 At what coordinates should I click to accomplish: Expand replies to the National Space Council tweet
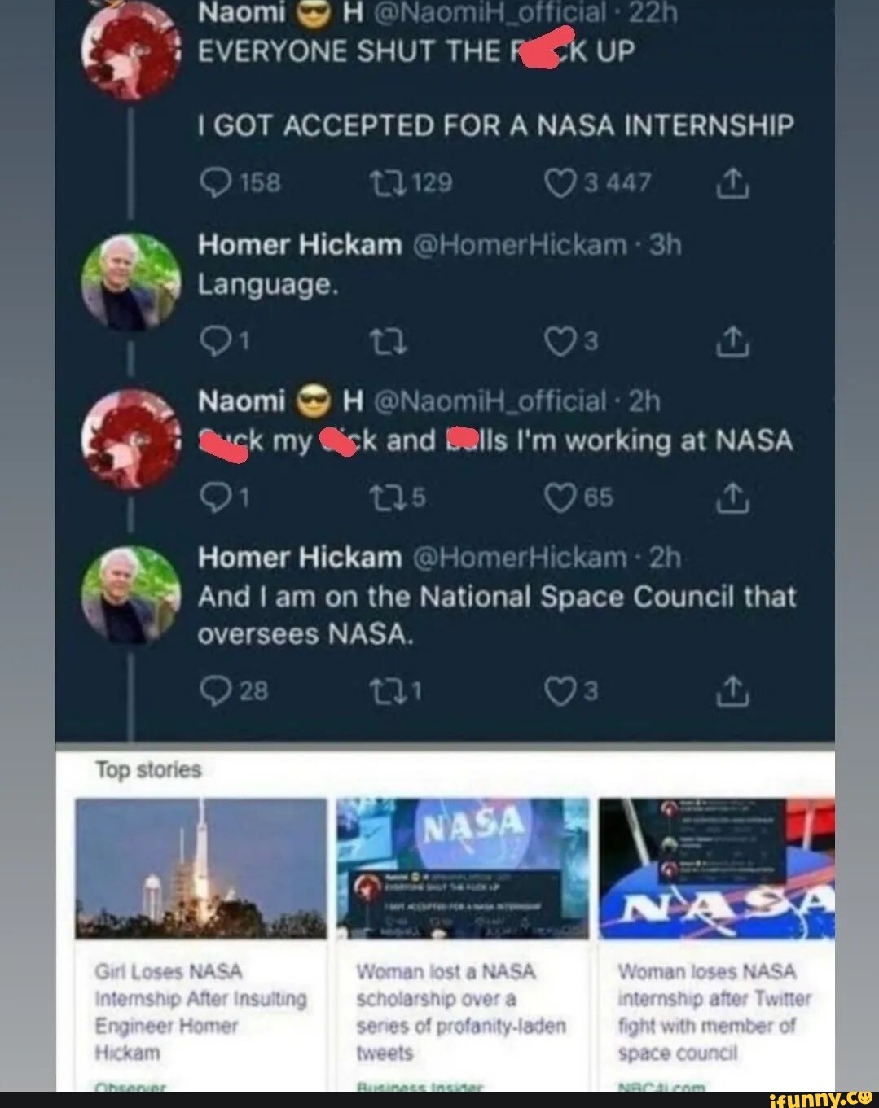pyautogui.click(x=214, y=692)
